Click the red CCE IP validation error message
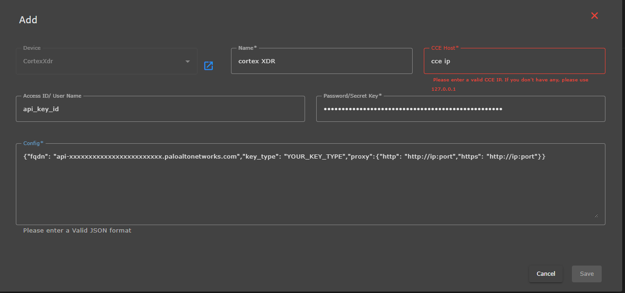 point(510,80)
